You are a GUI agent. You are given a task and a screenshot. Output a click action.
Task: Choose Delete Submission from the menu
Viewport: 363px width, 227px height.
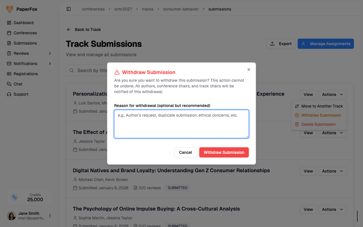(x=318, y=124)
